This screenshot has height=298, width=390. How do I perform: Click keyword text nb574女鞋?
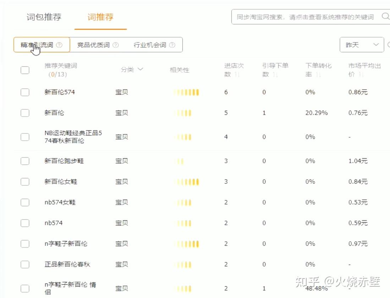coord(60,202)
